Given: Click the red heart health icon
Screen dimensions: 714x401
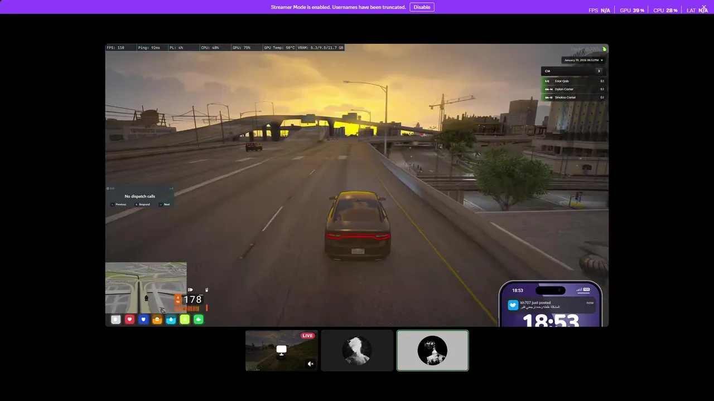Looking at the screenshot, I should click(129, 319).
